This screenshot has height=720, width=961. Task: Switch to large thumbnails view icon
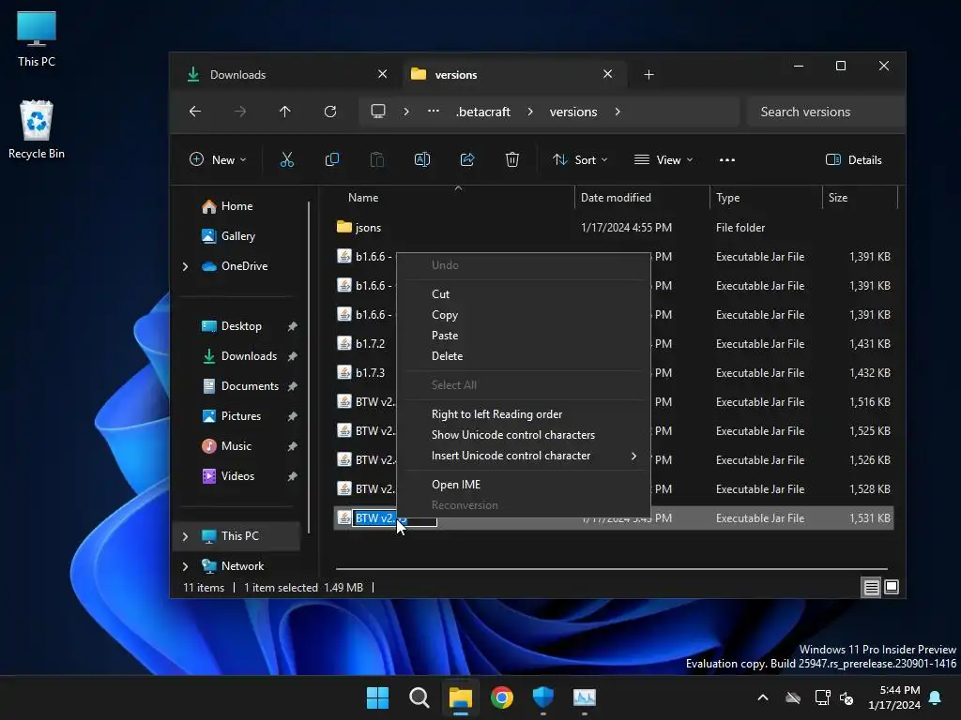pos(892,587)
